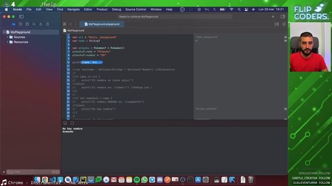332x186 pixels.
Task: Open the Debug menu
Action: point(116,9)
